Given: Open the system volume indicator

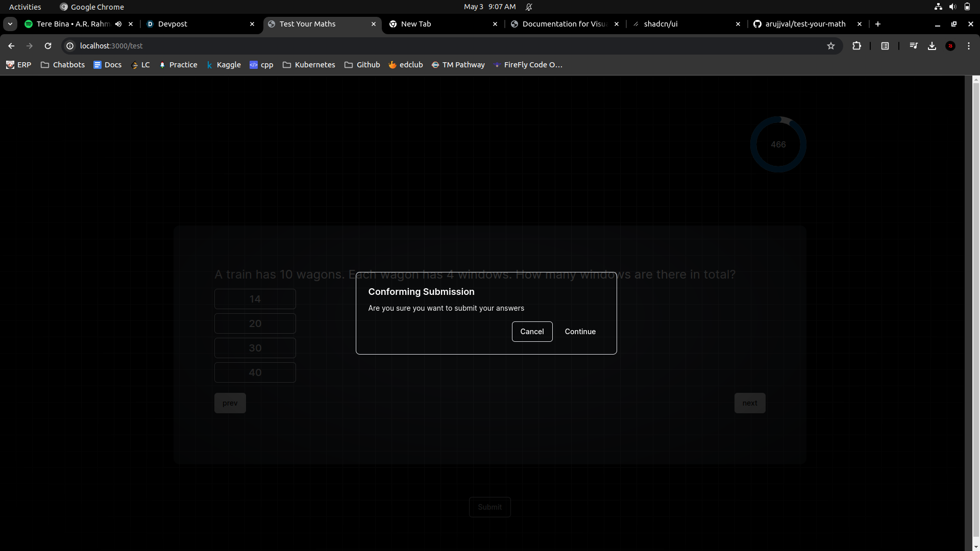Looking at the screenshot, I should click(x=952, y=7).
